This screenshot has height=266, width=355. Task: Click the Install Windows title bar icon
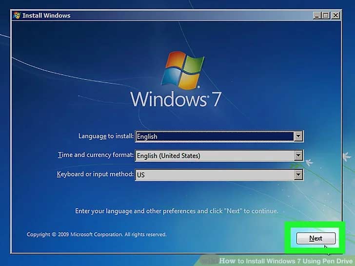(17, 16)
